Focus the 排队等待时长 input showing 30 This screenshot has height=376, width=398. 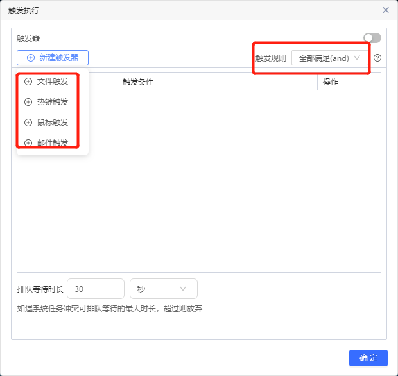click(96, 289)
